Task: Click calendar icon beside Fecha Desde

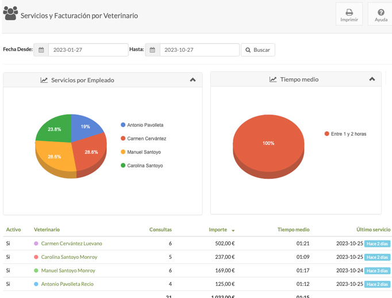Action: pos(41,50)
